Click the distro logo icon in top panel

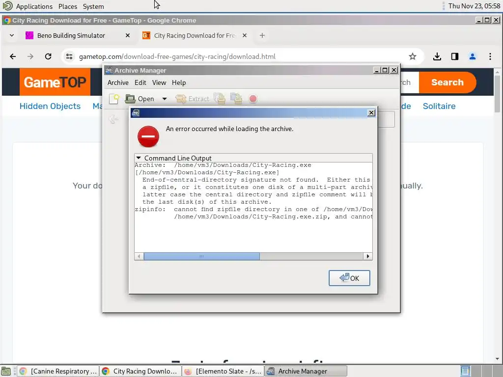7,6
